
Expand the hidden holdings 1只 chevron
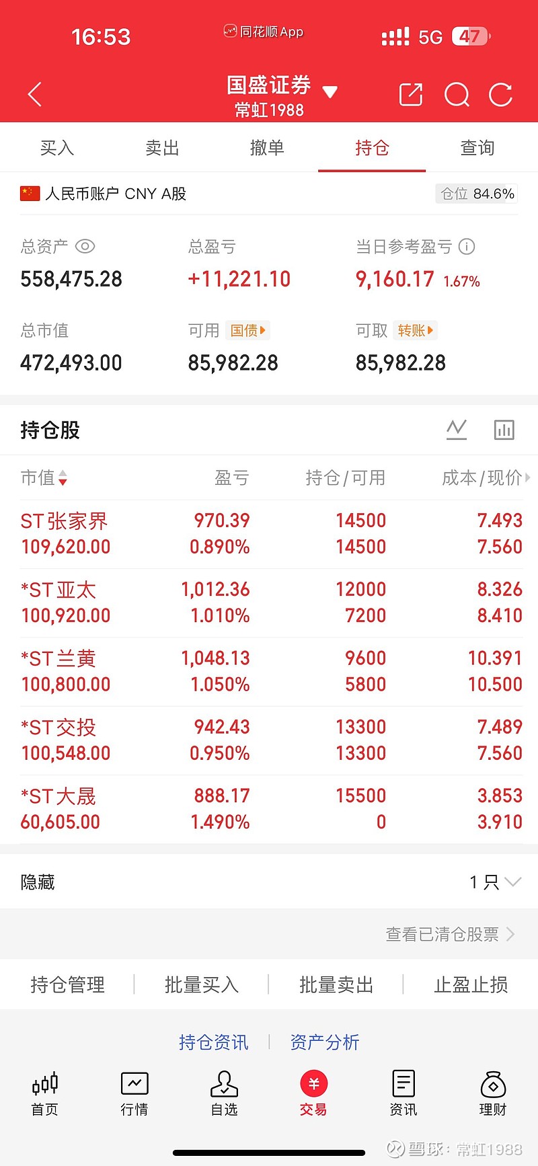click(512, 882)
